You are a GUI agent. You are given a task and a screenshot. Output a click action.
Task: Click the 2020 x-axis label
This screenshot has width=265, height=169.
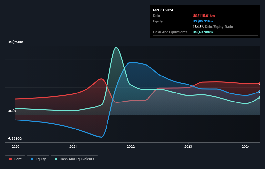15,147
